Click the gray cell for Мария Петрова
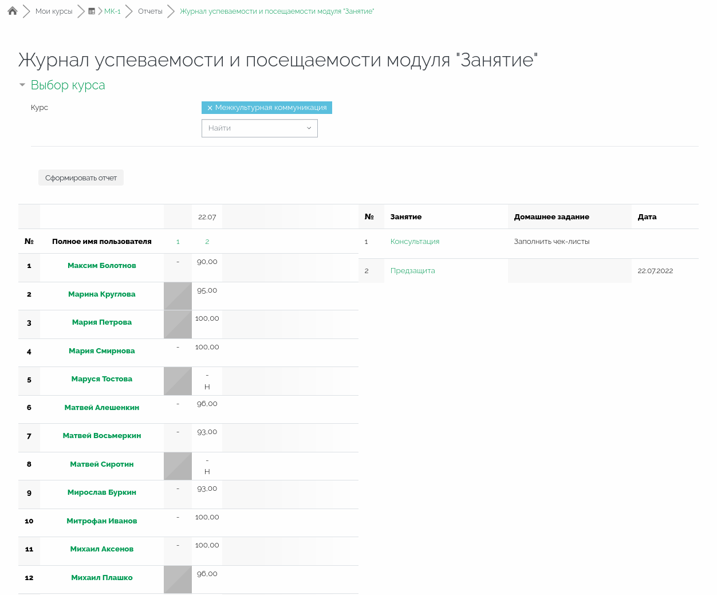Screen dimensions: 717x595 [178, 324]
